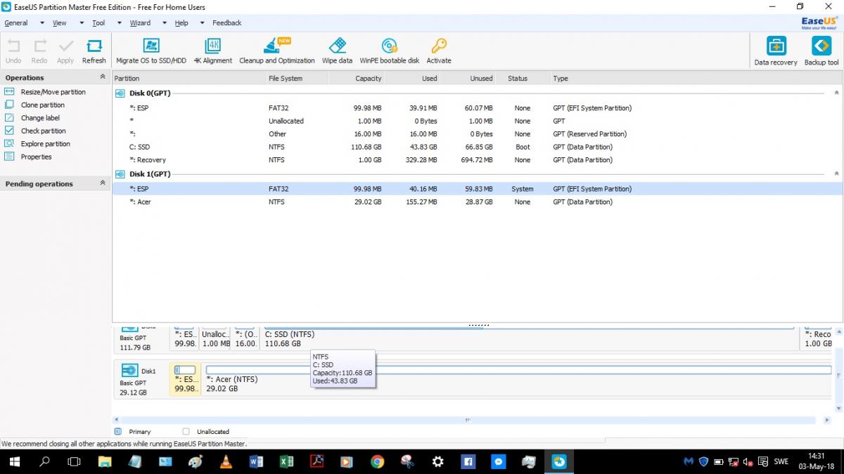Select the 'Other' 16.00 MB reserved row

[x=477, y=134]
